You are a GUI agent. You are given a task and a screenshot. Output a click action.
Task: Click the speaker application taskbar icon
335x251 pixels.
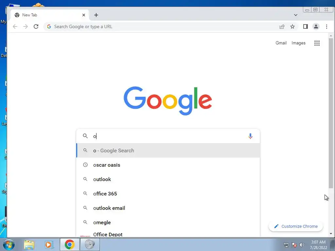tap(90, 244)
